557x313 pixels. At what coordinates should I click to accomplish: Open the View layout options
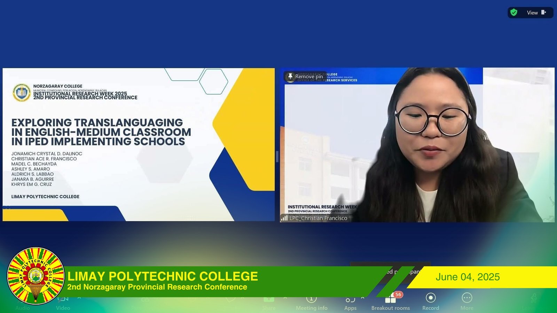tap(536, 13)
